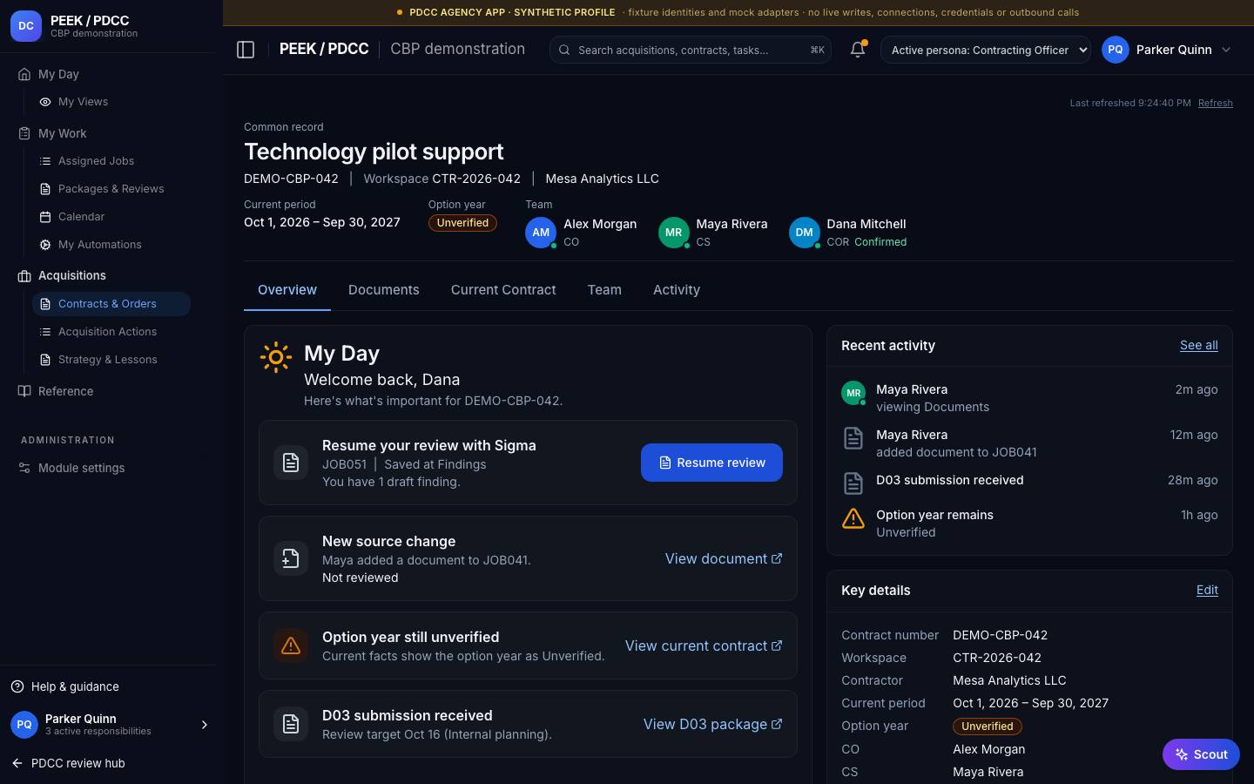The width and height of the screenshot is (1254, 784).
Task: Click View D03 package link
Action: (713, 724)
